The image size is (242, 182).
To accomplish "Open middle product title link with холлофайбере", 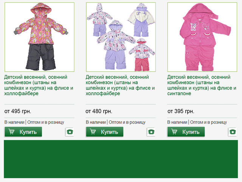I will (x=120, y=85).
